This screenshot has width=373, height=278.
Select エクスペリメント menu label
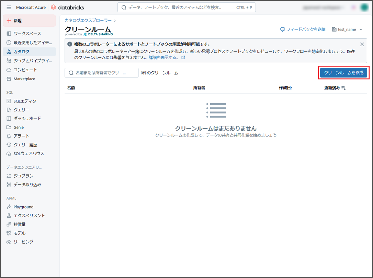pos(29,216)
